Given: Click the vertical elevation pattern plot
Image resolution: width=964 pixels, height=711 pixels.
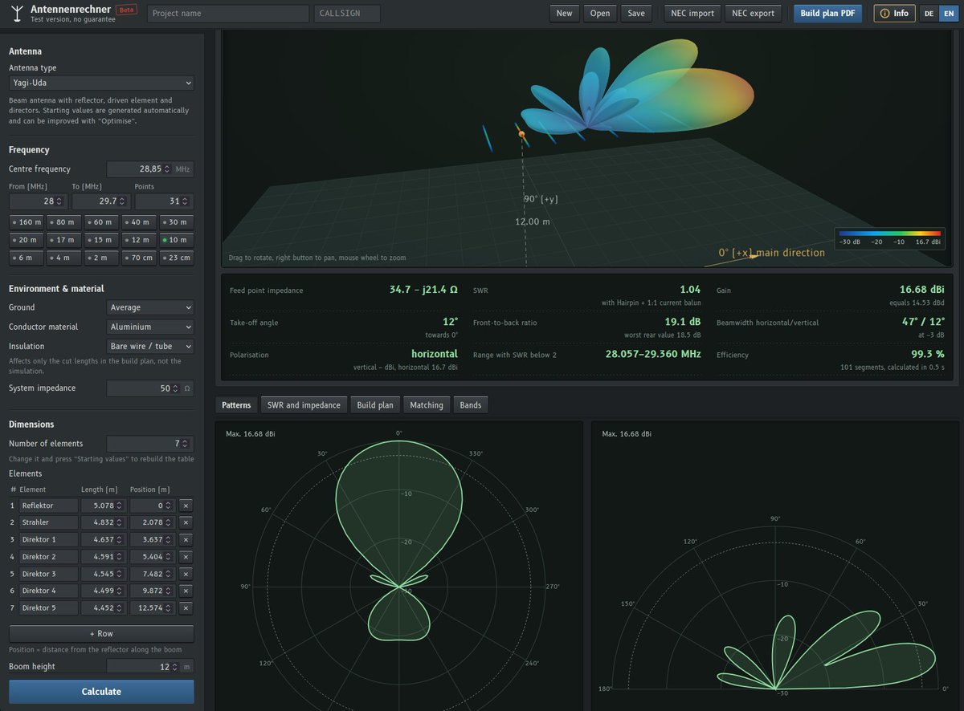Looking at the screenshot, I should click(776, 566).
